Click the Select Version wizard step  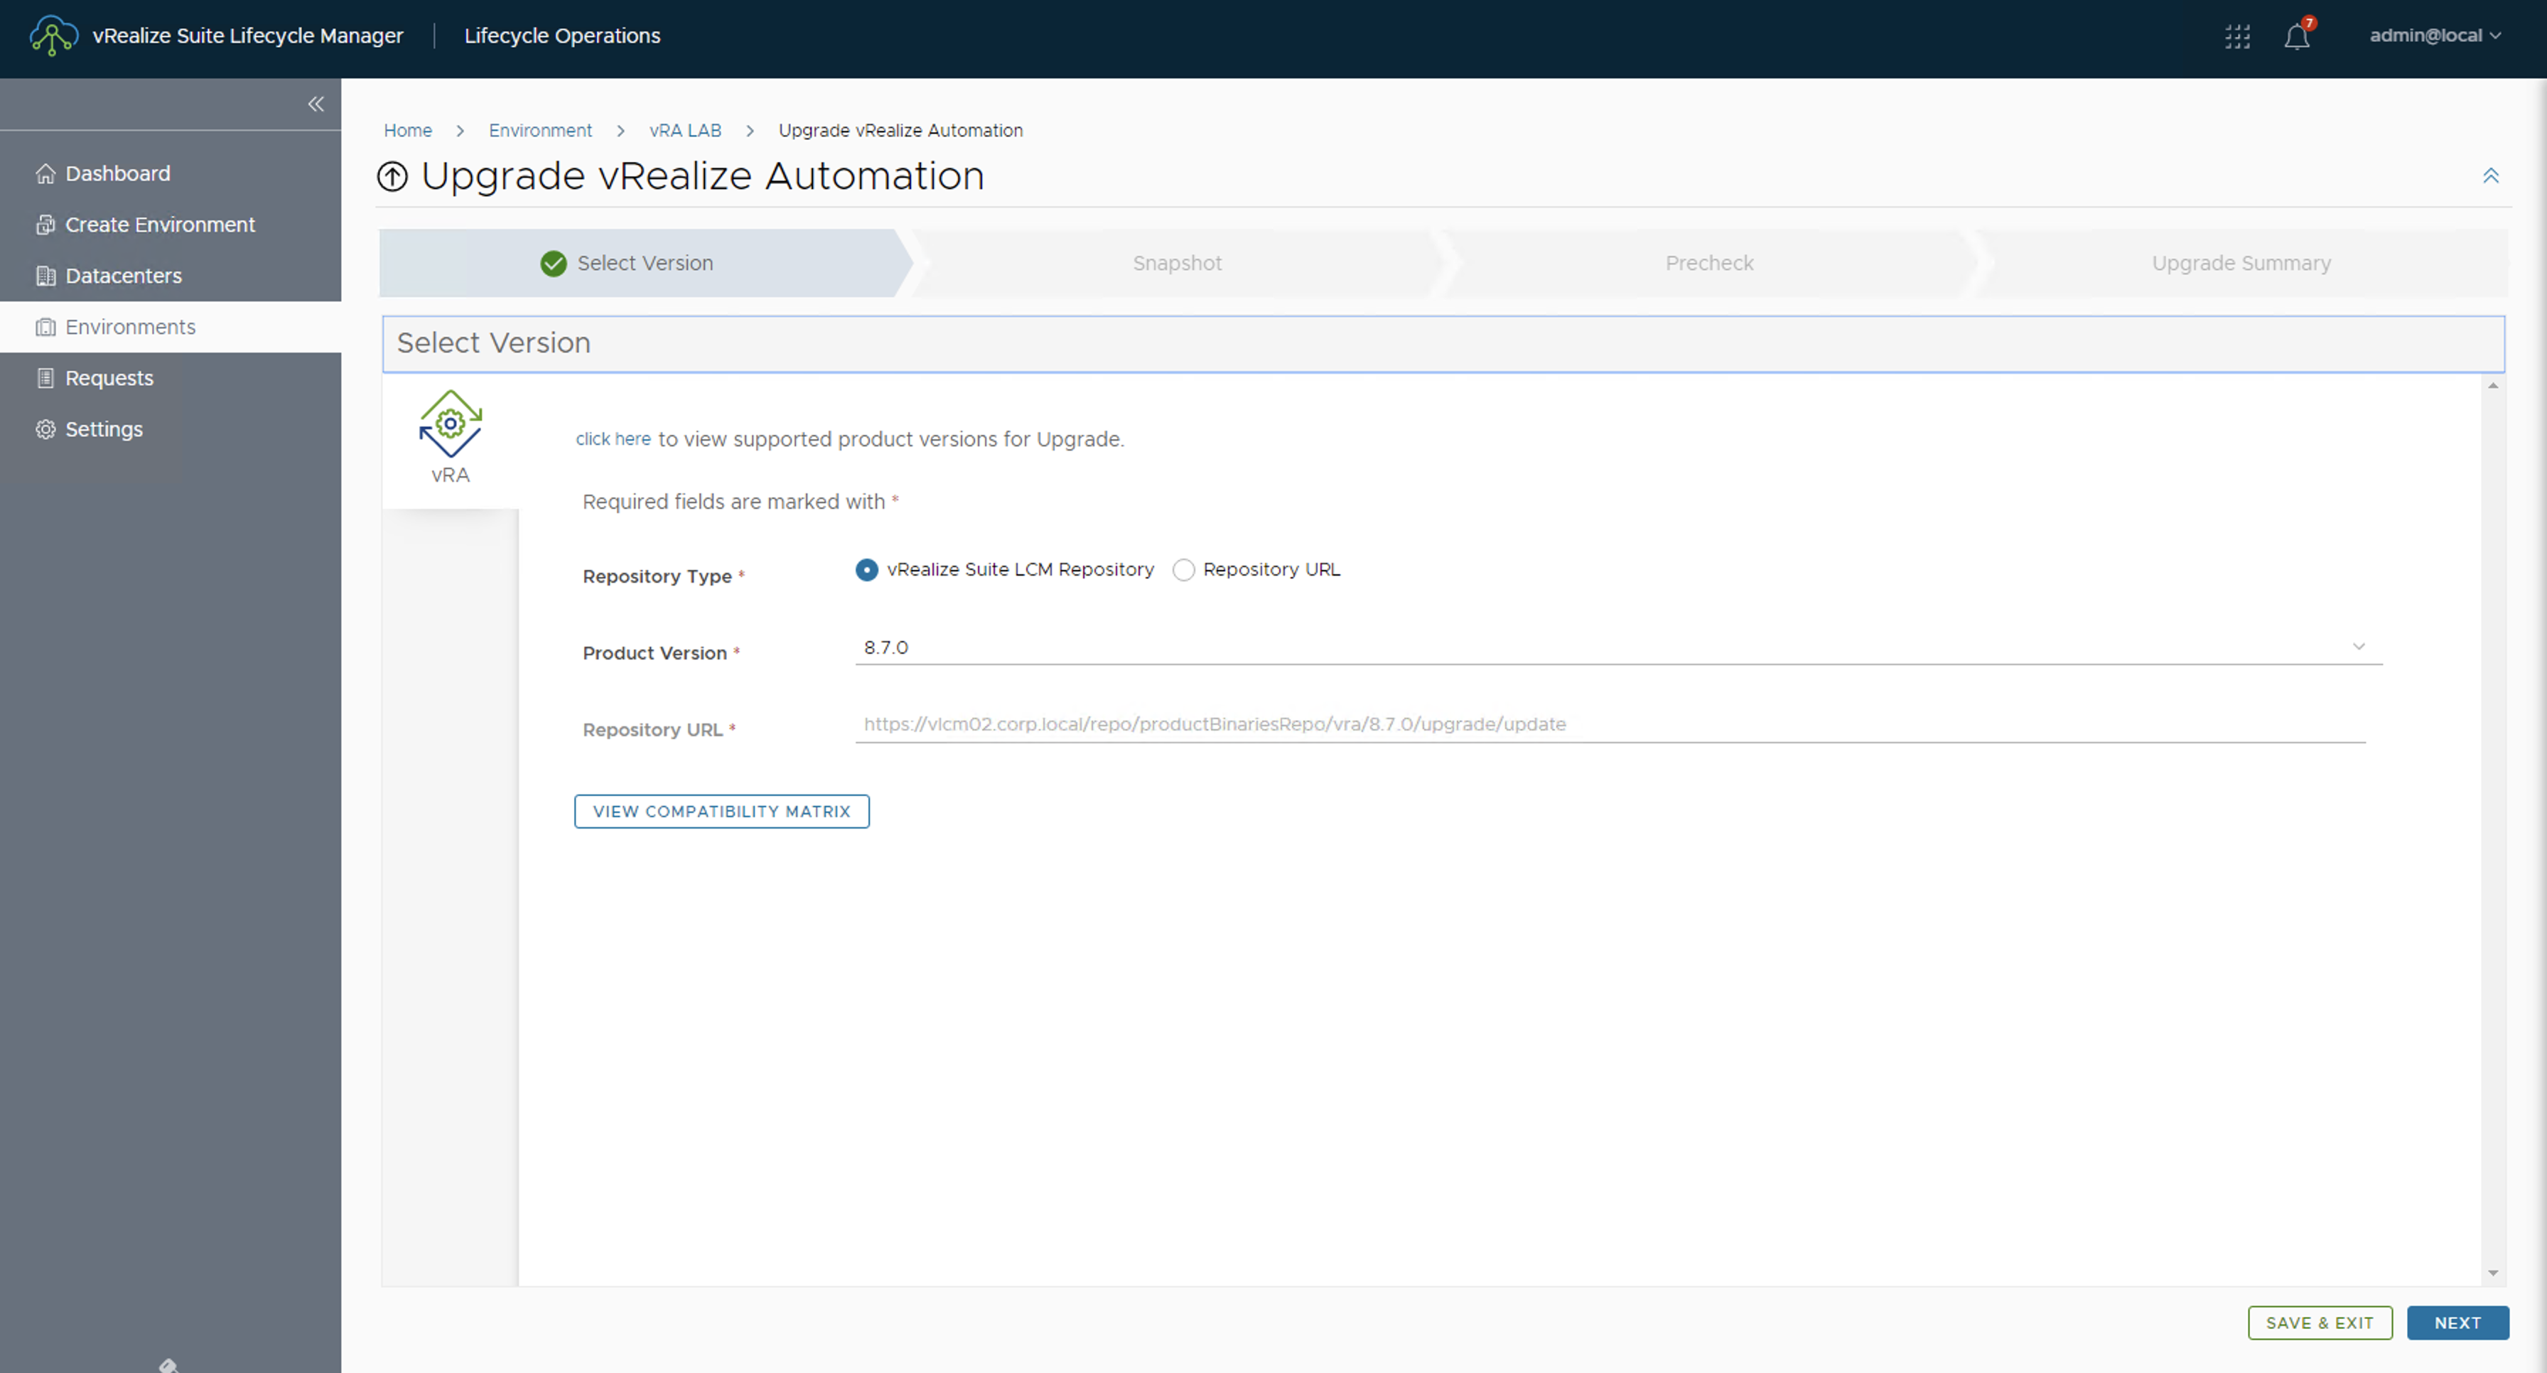644,263
